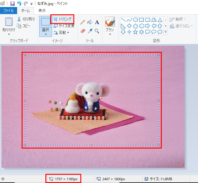Expand the ブラシ brushes dropdown
Screen dimensions: 198x183
(x=110, y=34)
